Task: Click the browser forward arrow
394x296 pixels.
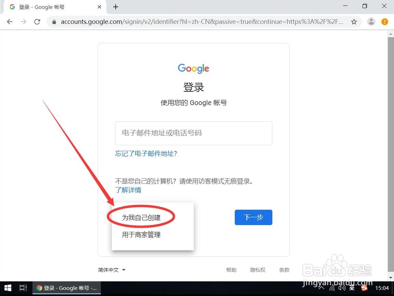Action: point(23,22)
